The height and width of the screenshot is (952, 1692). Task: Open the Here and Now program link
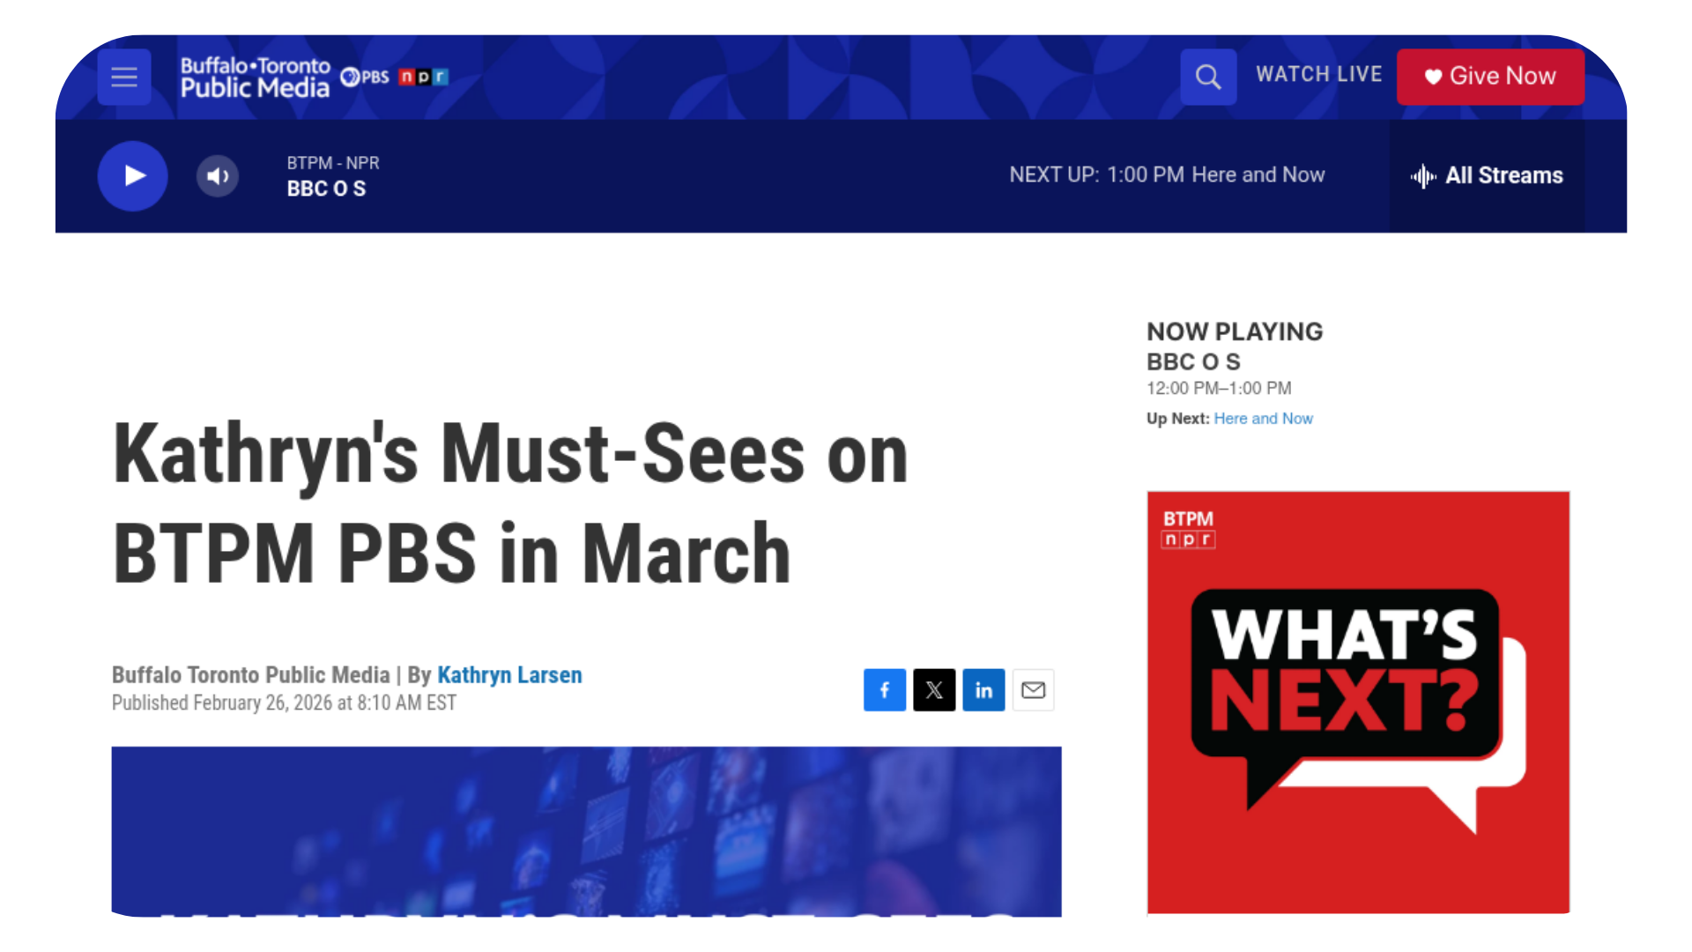click(1264, 419)
